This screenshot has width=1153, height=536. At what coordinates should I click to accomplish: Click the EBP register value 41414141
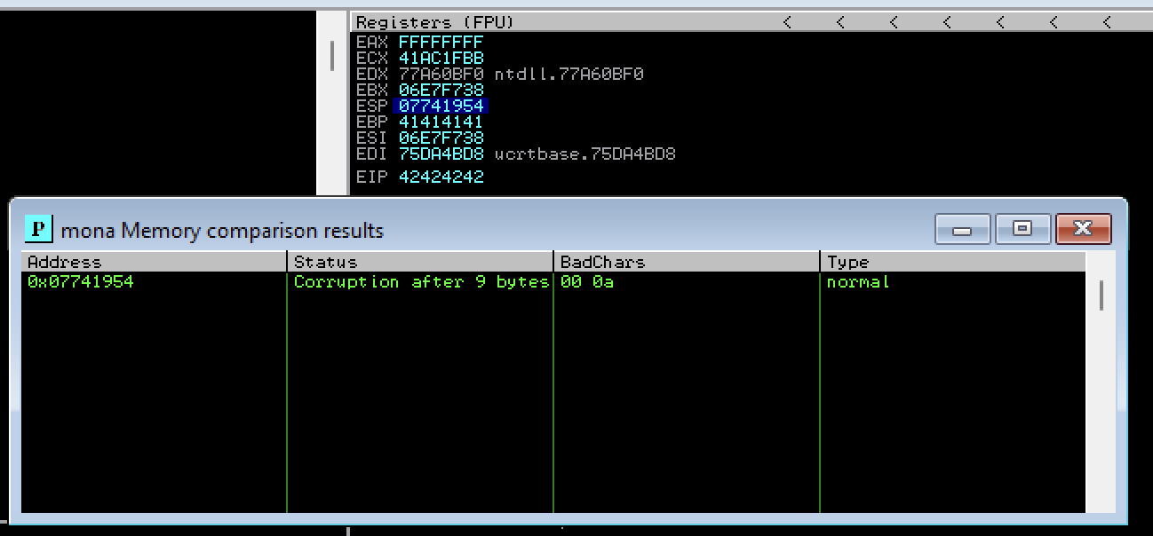[x=441, y=122]
